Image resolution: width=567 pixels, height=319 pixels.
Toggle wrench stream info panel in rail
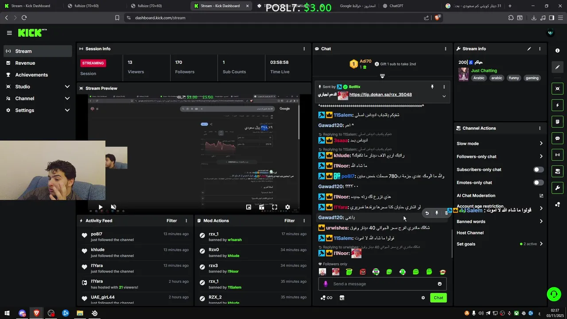point(557,187)
